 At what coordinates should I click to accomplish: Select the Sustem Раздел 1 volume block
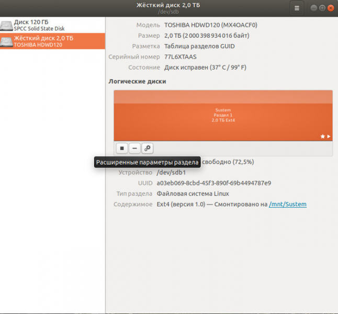(223, 115)
